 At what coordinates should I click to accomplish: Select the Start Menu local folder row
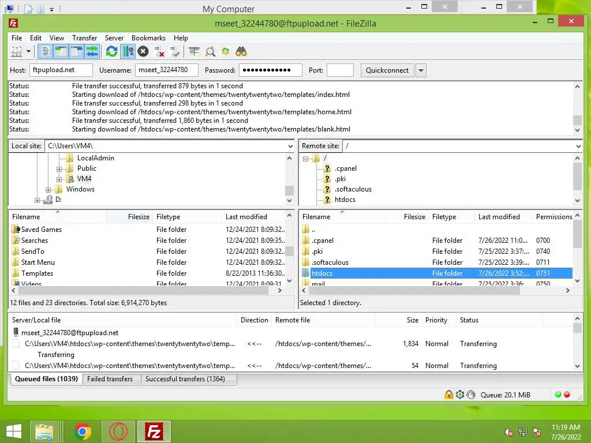point(148,262)
